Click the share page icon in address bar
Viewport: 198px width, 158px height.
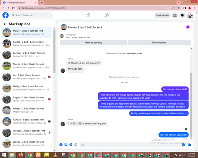[x=173, y=8]
